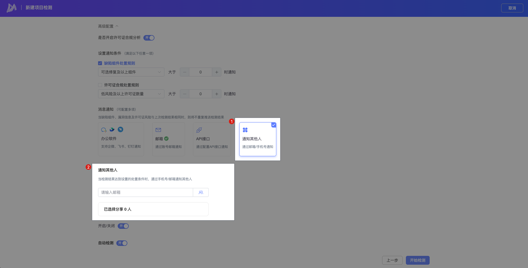
Task: Click the four-dot icon on 通知其他人 card
Action: 245,130
